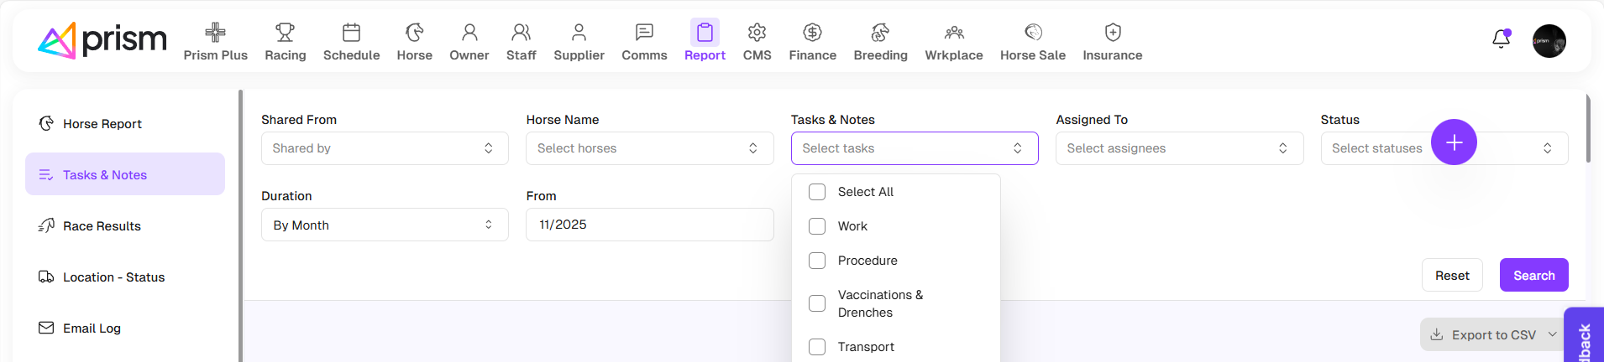The height and width of the screenshot is (362, 1604).
Task: Open the Select assignees dropdown
Action: [x=1178, y=148]
